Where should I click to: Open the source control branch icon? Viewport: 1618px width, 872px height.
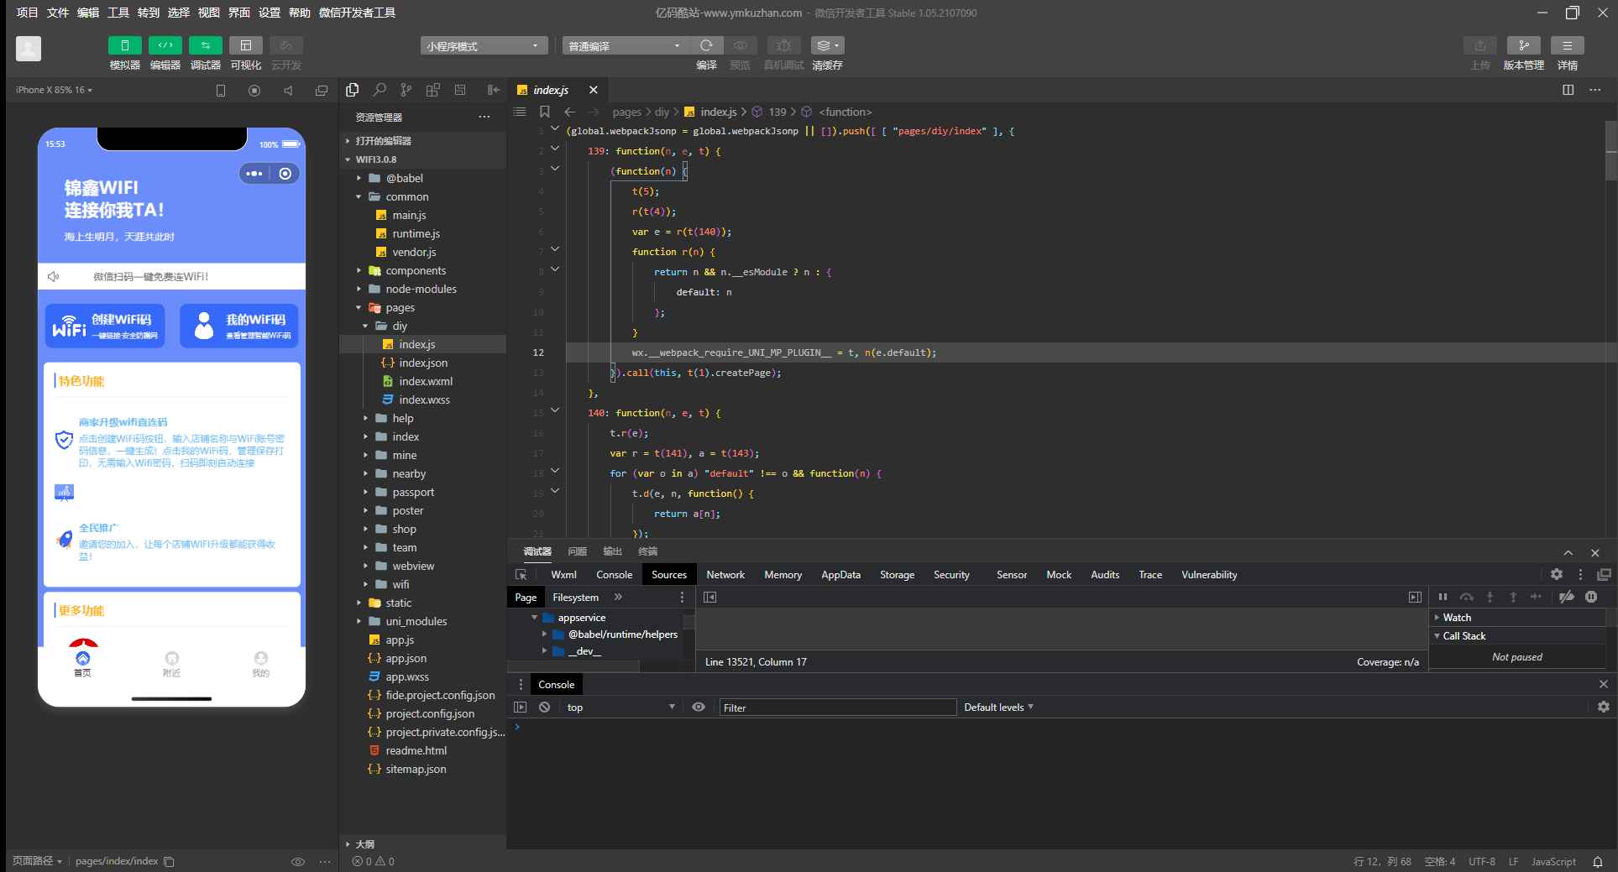406,90
